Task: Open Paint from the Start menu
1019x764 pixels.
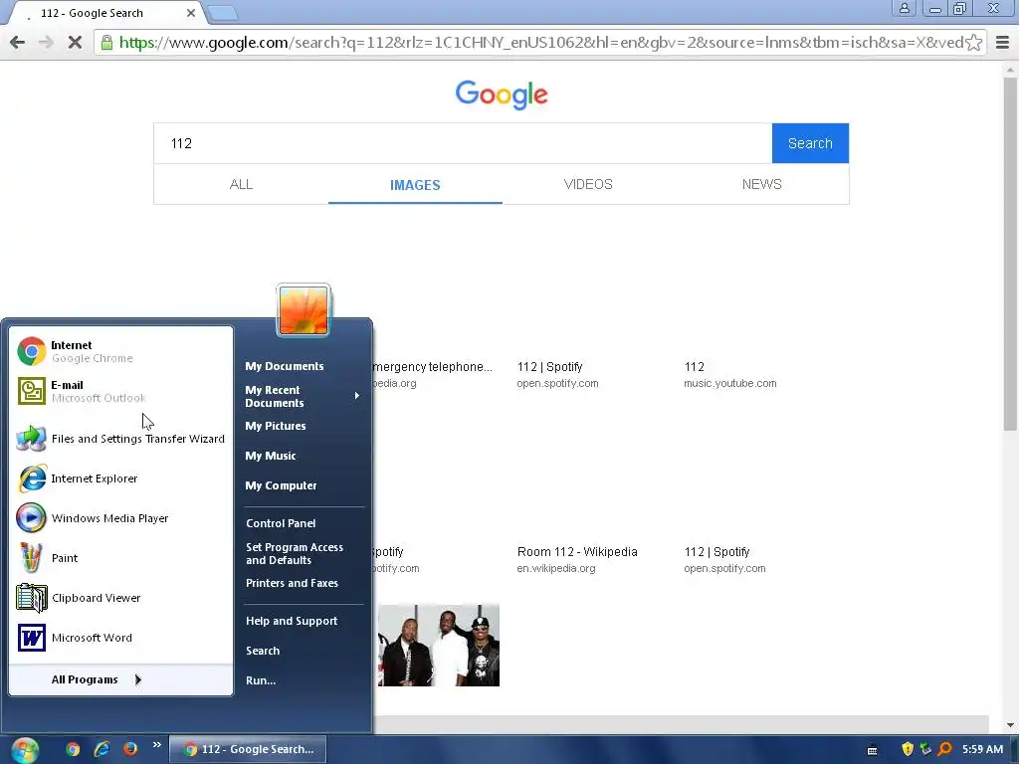Action: [x=120, y=558]
